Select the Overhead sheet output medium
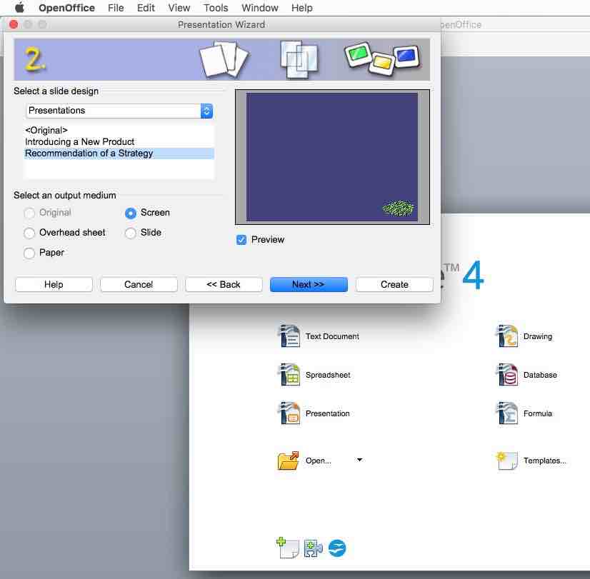590x579 pixels. pyautogui.click(x=29, y=233)
